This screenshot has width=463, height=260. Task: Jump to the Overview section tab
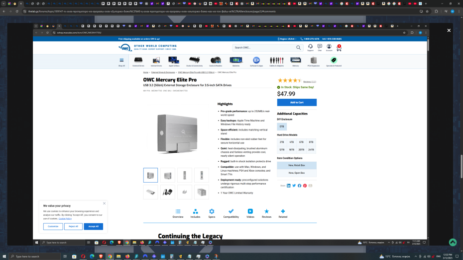coord(178,213)
